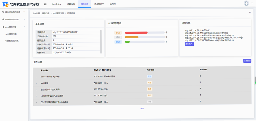
Task: Click the 高危 badge in the XXE漏洞 row
Action: coord(149,83)
